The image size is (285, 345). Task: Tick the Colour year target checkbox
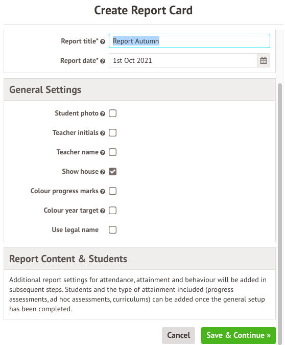click(x=112, y=211)
